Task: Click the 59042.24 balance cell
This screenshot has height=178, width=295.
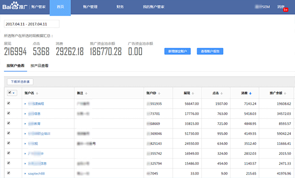Action: (x=284, y=134)
